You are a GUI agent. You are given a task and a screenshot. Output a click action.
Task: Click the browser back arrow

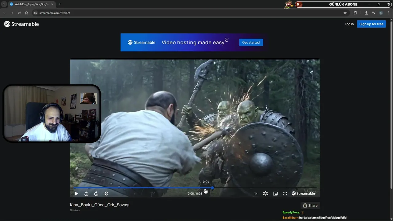[5, 13]
